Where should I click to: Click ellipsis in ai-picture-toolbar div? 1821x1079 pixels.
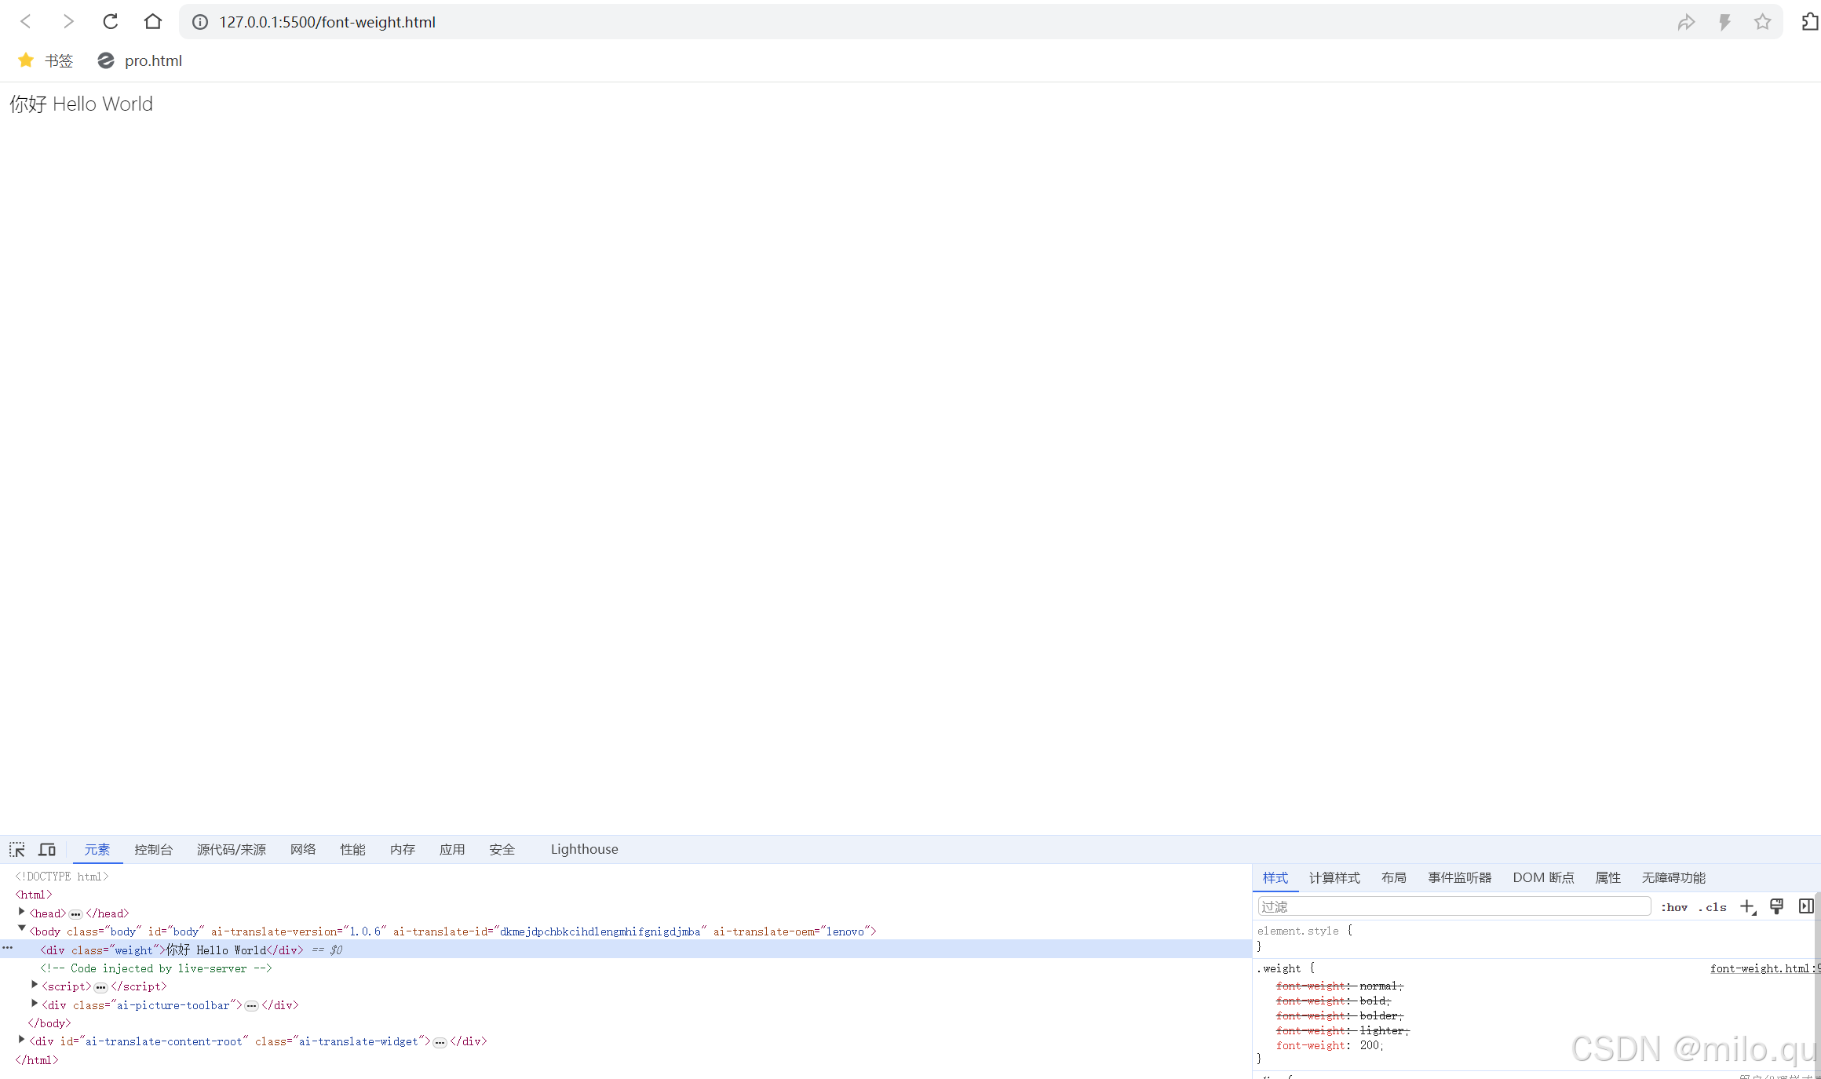[252, 1005]
